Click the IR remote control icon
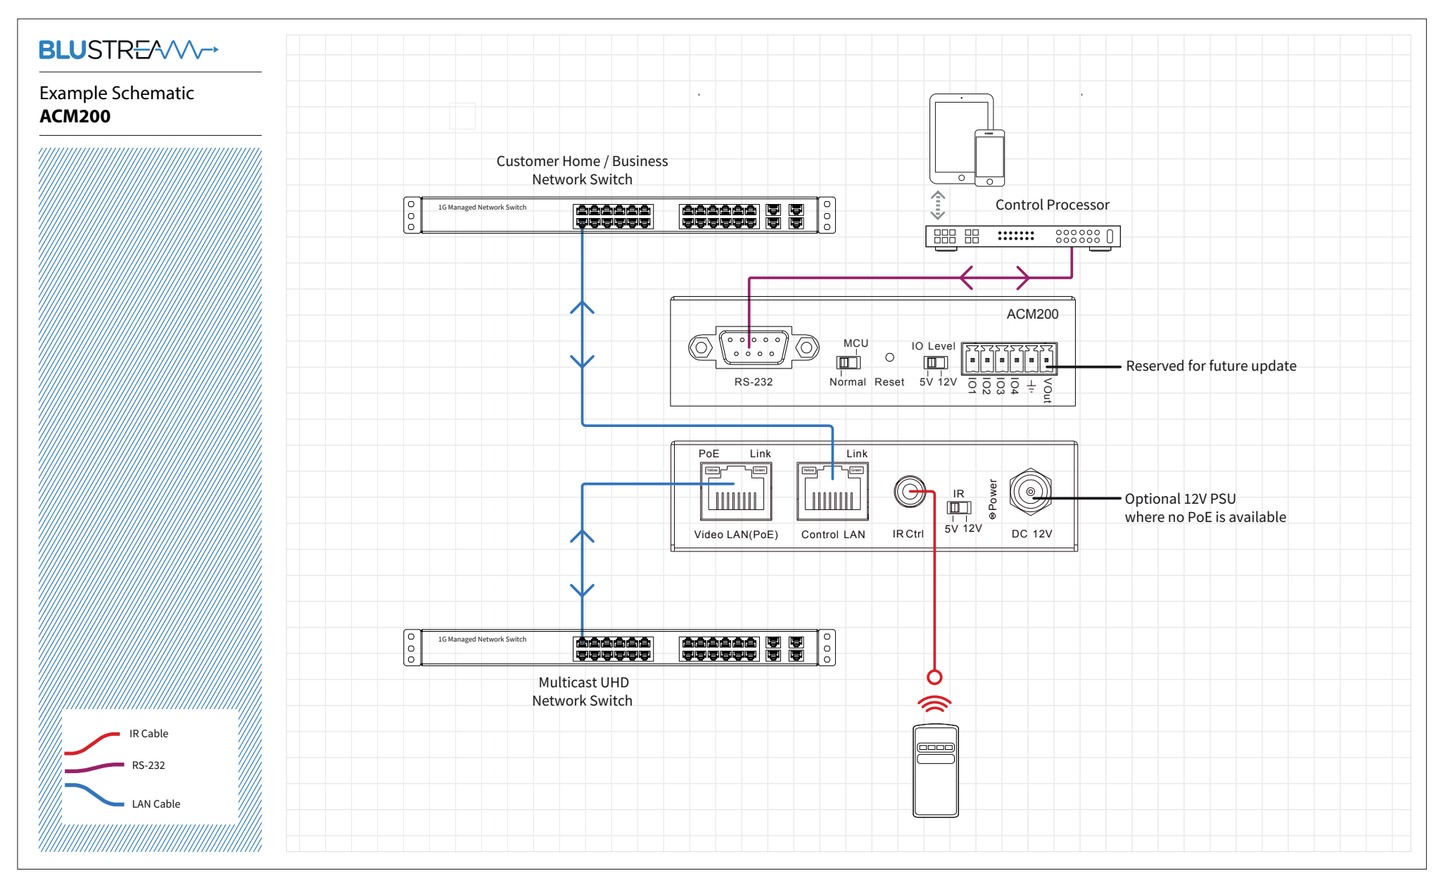 pos(935,770)
